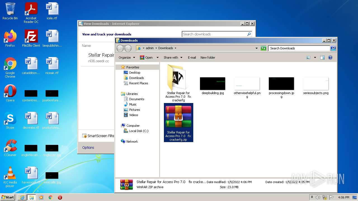Expand the Open button dropdown arrow

[x=157, y=58]
